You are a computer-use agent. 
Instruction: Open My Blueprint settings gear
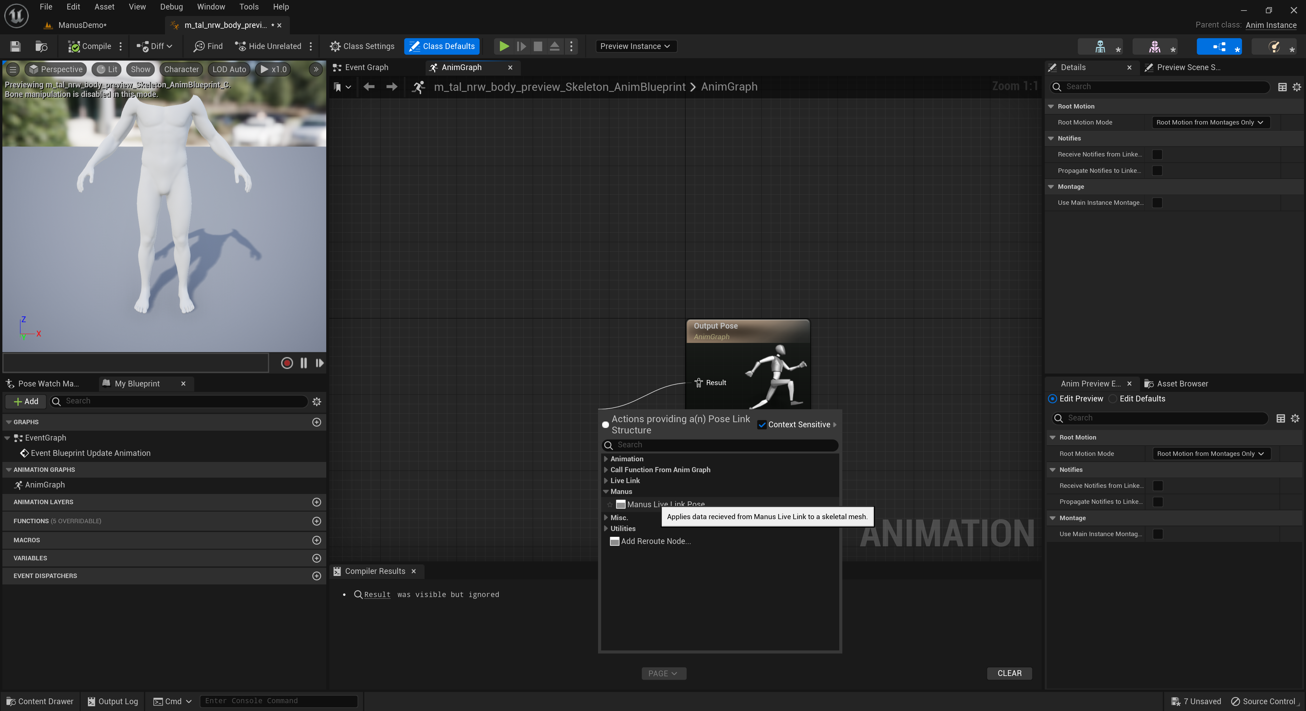(316, 402)
